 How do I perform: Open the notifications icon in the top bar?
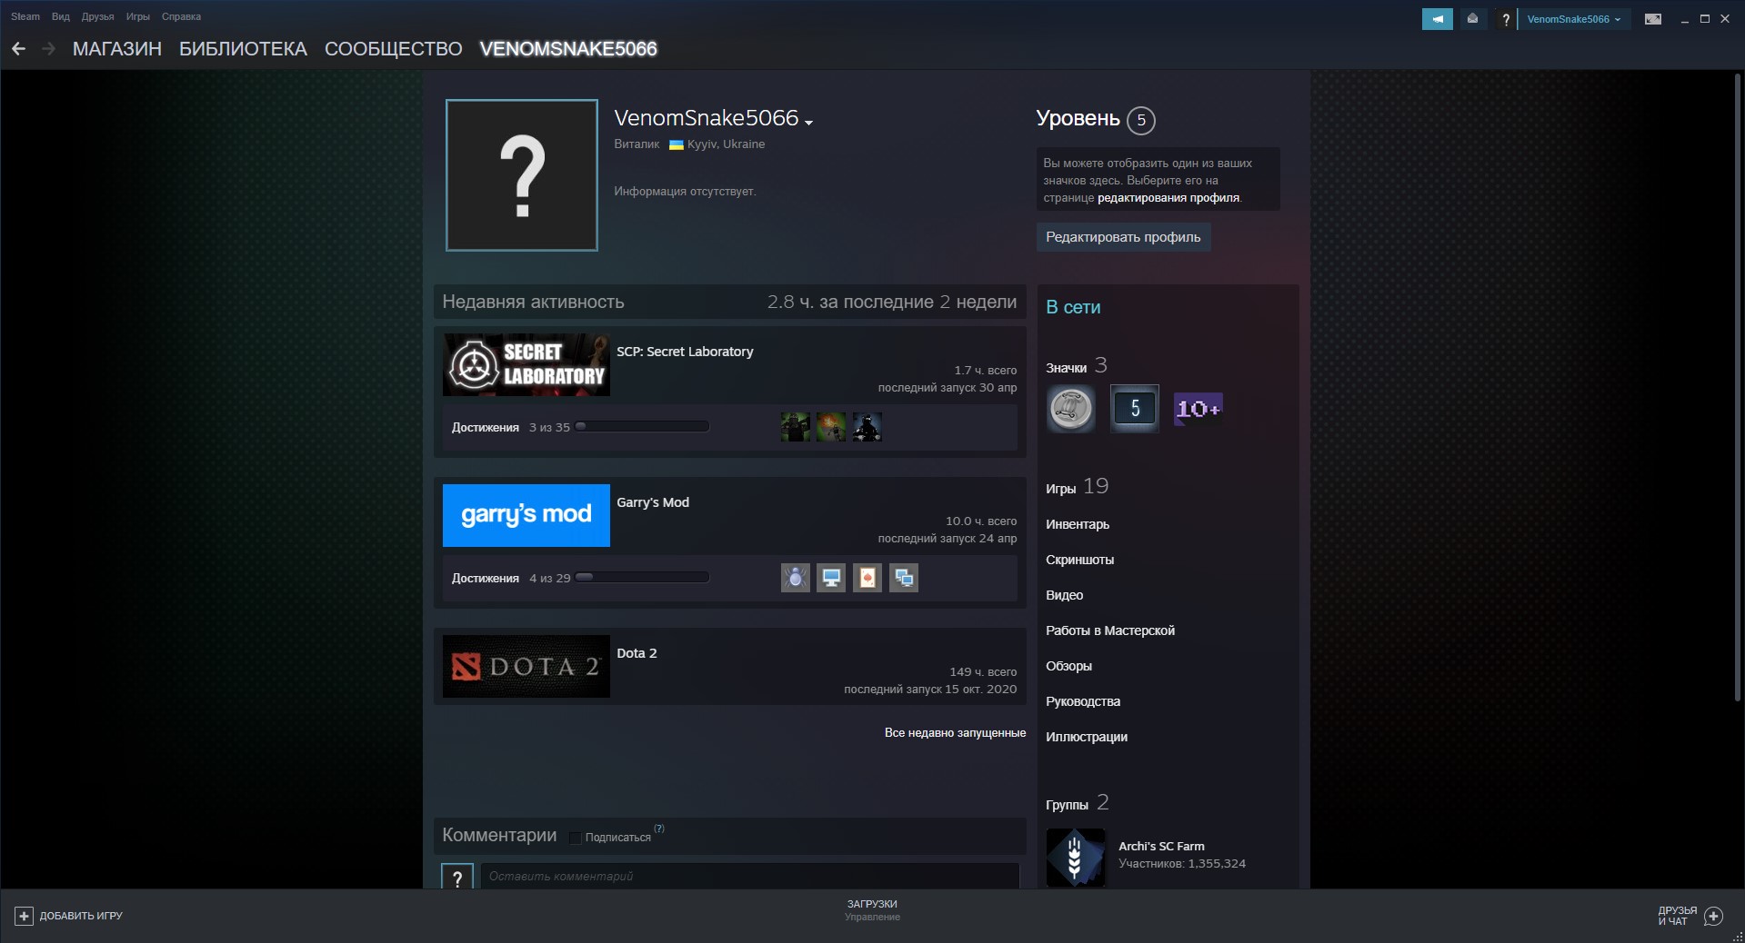click(x=1472, y=19)
